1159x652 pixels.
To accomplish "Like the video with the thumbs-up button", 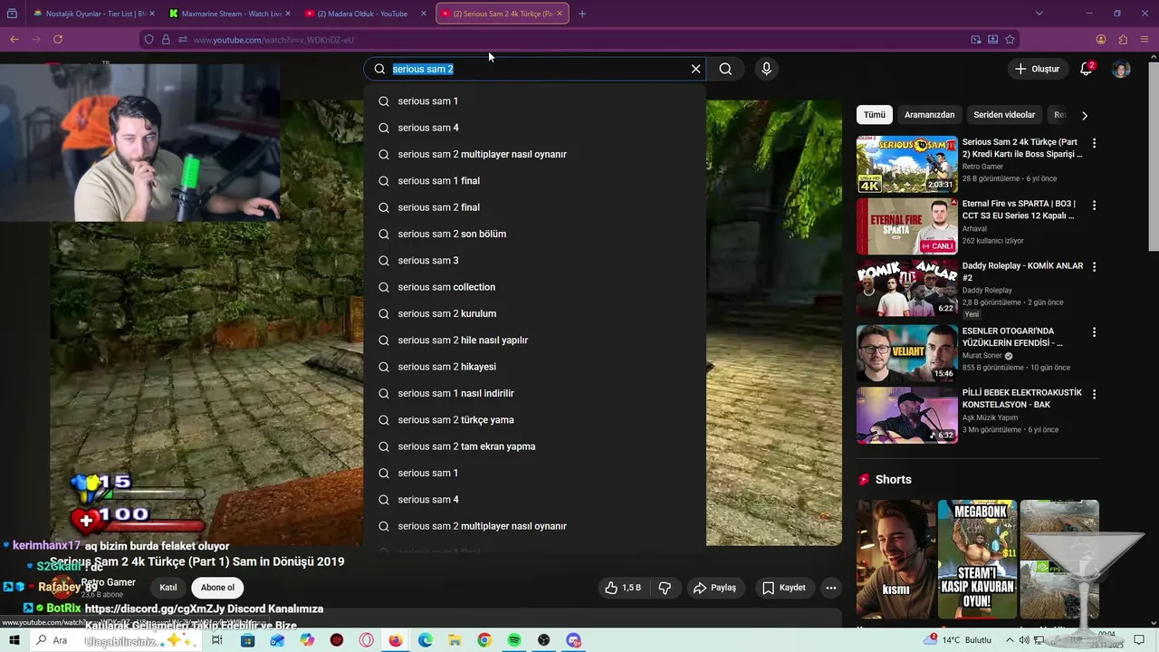I will (x=622, y=588).
